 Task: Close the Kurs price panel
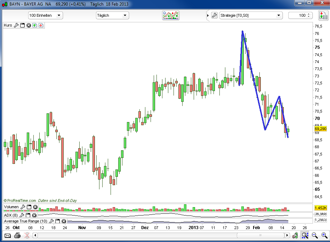coord(29,25)
